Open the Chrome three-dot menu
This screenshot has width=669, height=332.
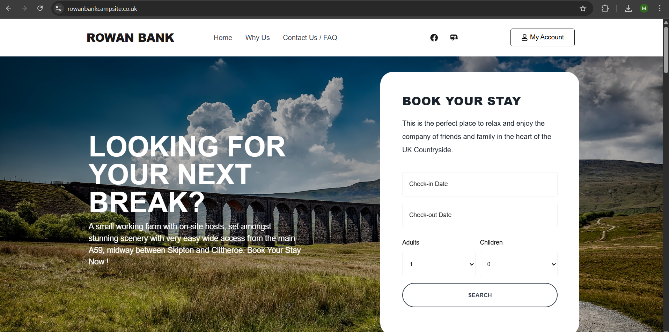660,8
